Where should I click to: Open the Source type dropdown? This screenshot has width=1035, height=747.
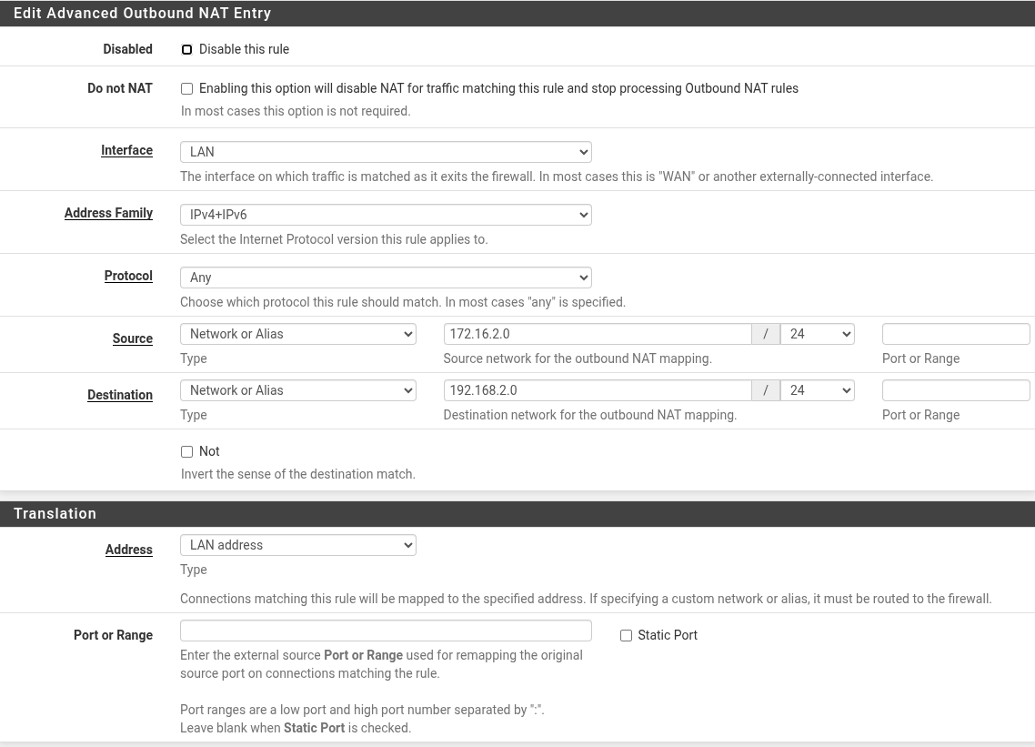(x=297, y=334)
